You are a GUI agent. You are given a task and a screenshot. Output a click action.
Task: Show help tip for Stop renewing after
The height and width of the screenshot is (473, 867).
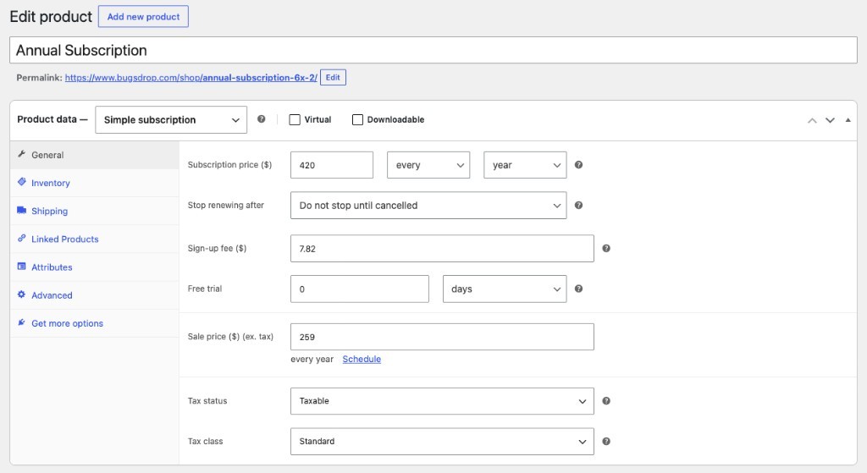click(x=578, y=205)
